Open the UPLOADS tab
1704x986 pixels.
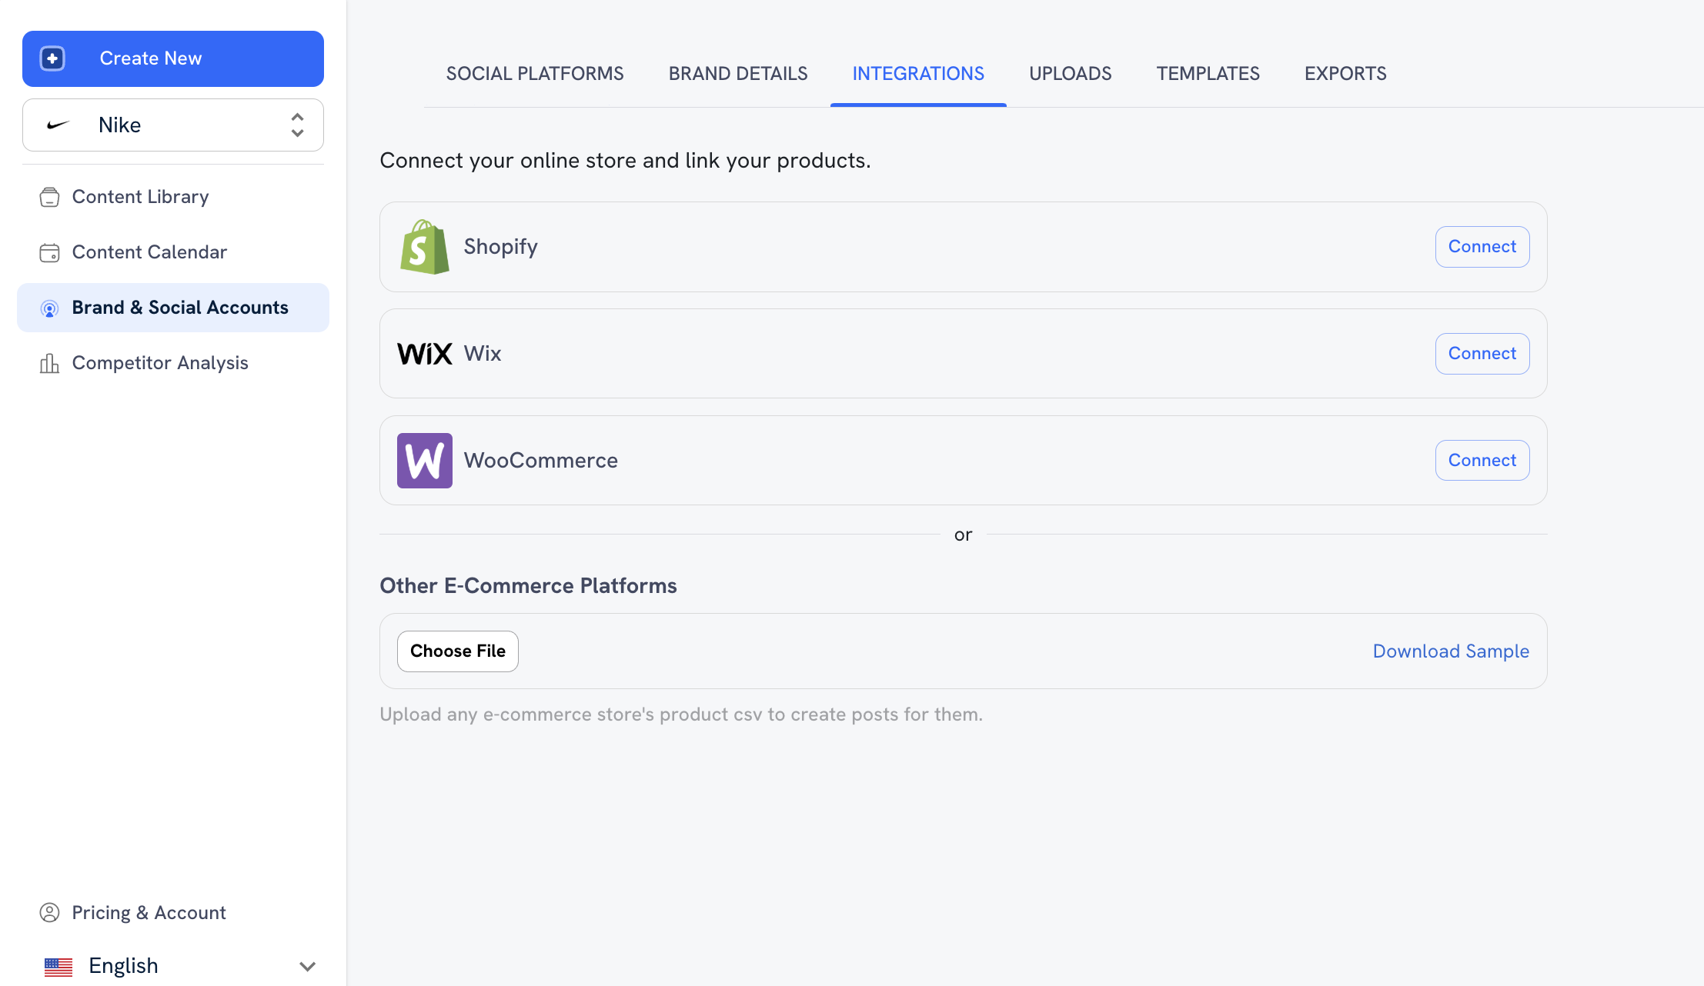tap(1070, 73)
